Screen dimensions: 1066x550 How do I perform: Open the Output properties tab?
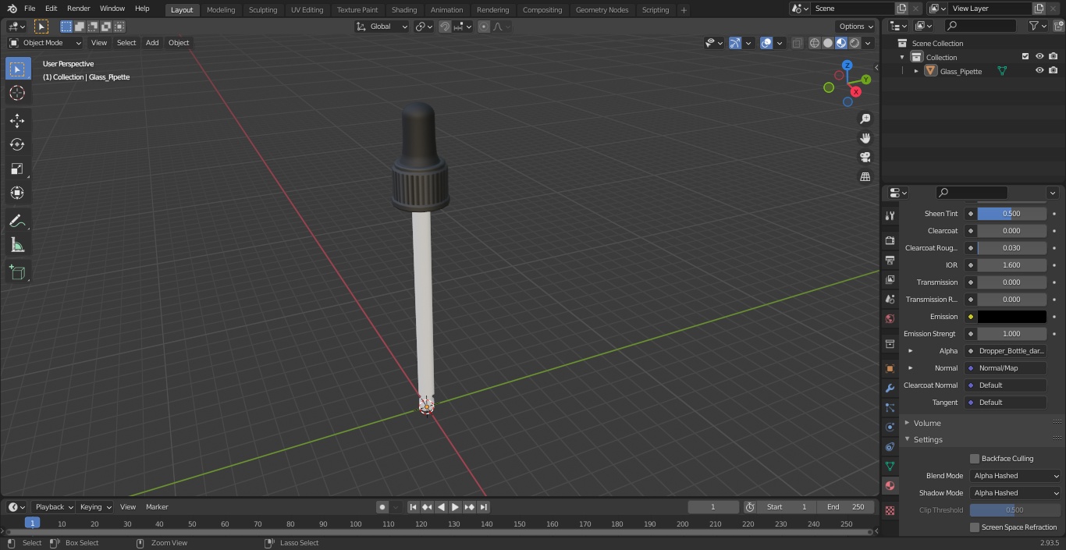point(890,260)
